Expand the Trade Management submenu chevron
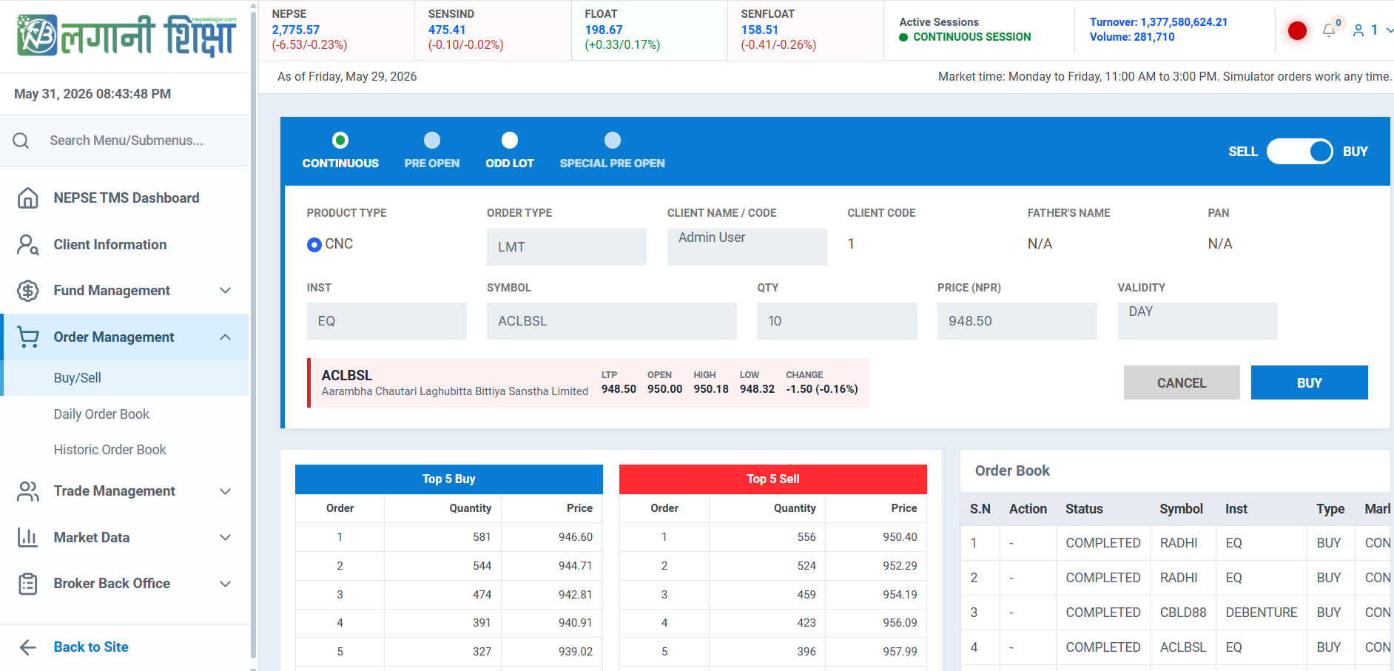The image size is (1394, 671). [x=226, y=491]
